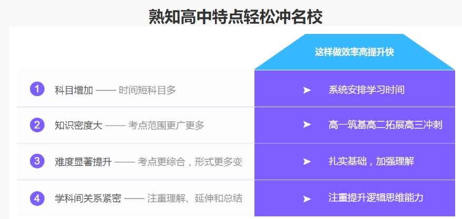Click the 熟知高中特点轻松冲名校 page title
Screen dimensions: 462x219
tap(235, 16)
